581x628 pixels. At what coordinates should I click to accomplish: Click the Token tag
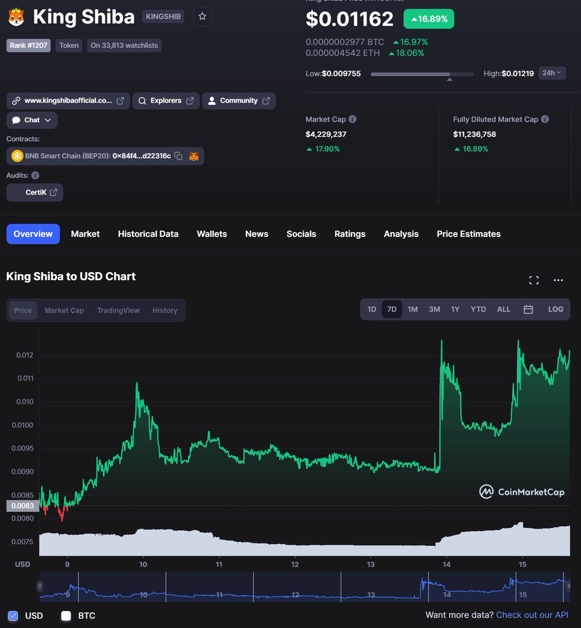click(69, 46)
